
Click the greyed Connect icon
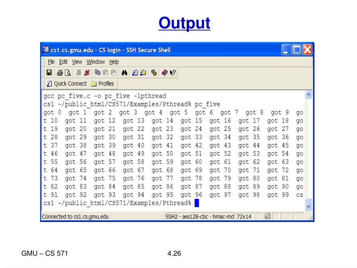78,73
